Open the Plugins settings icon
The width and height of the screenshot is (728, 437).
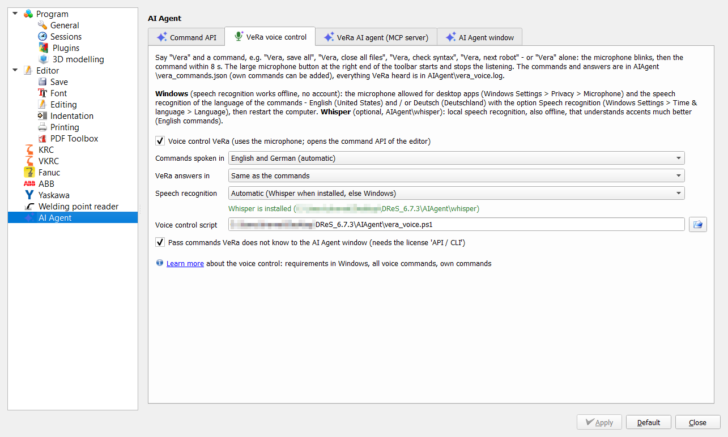43,48
